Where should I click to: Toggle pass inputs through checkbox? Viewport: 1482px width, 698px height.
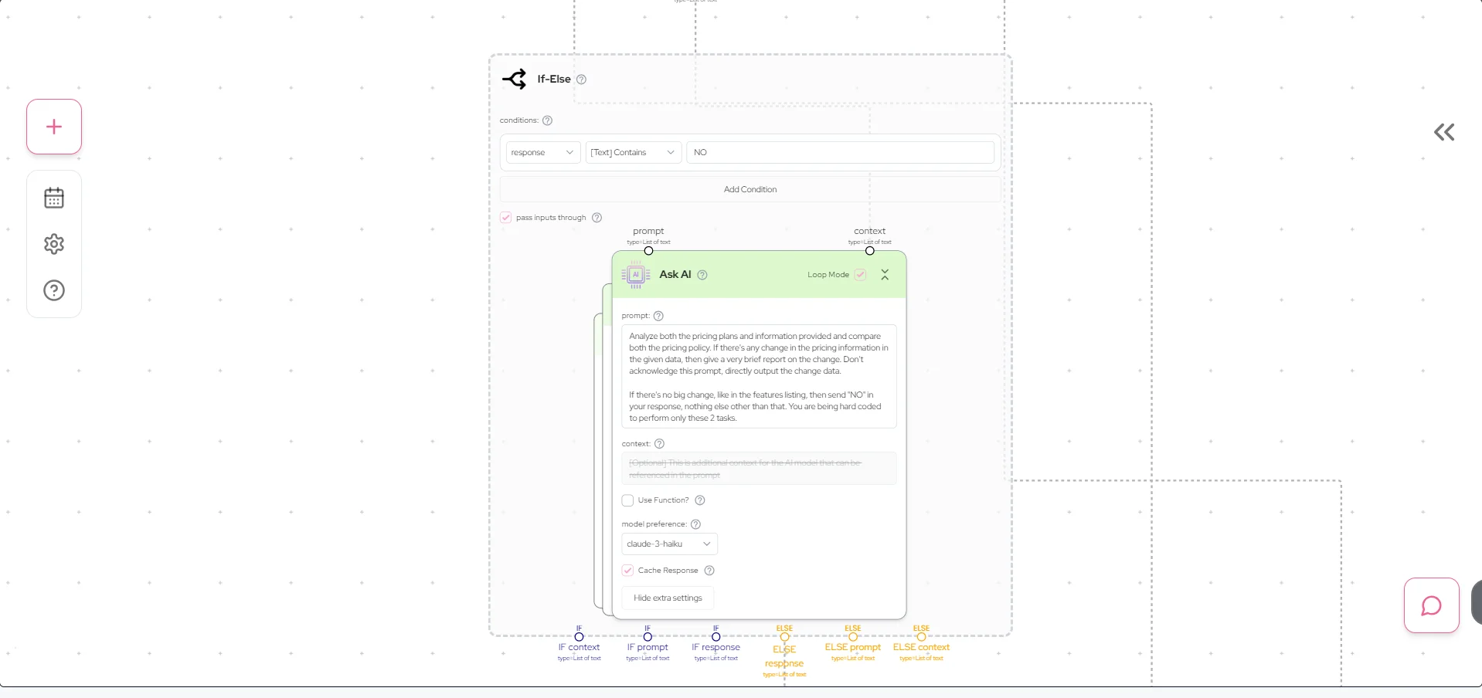click(506, 218)
